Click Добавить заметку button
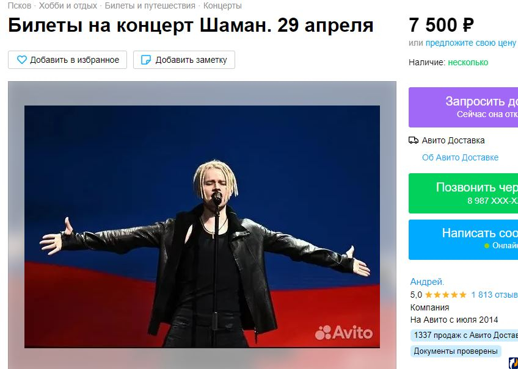 coord(184,60)
